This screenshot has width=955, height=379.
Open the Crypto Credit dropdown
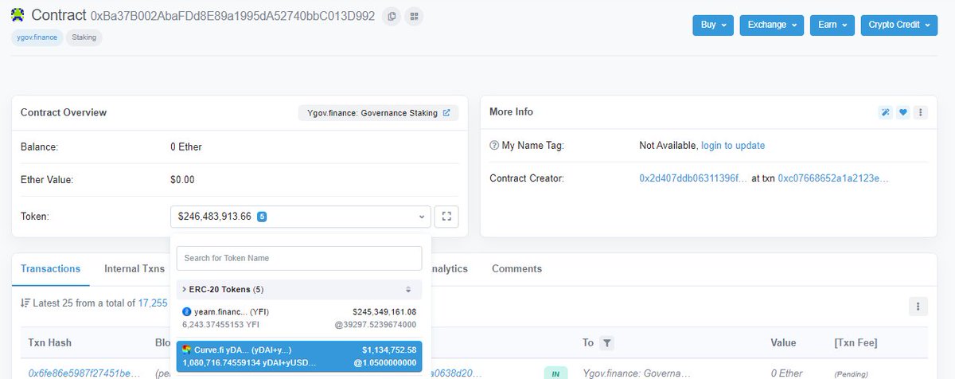point(901,25)
